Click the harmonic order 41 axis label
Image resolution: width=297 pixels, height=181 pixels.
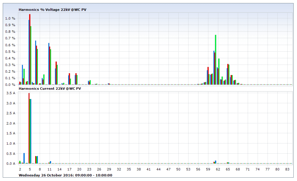(x=149, y=169)
